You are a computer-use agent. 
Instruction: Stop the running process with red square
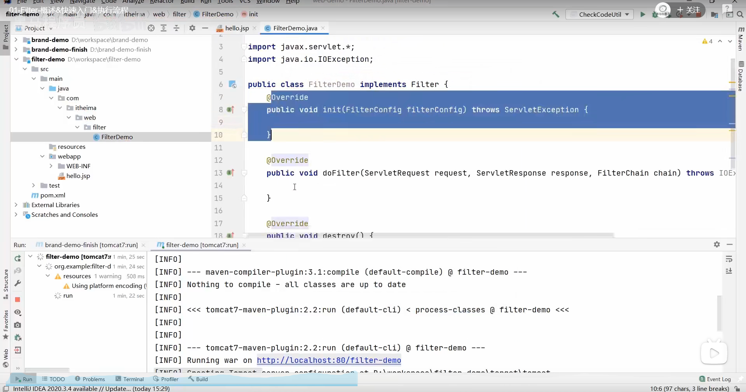[x=17, y=300]
